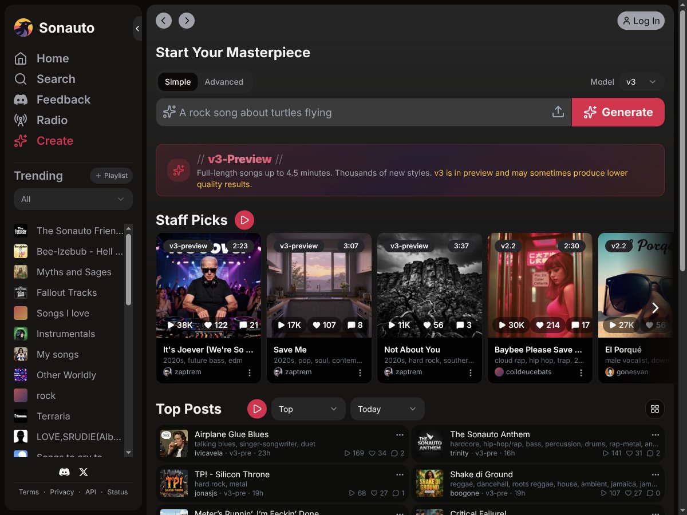
Task: Open the X social link icon
Action: (x=84, y=472)
